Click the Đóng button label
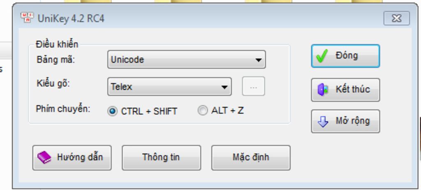This screenshot has width=421, height=190. (x=347, y=56)
